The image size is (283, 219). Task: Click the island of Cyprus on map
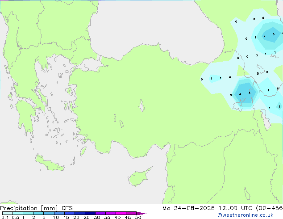click(139, 177)
